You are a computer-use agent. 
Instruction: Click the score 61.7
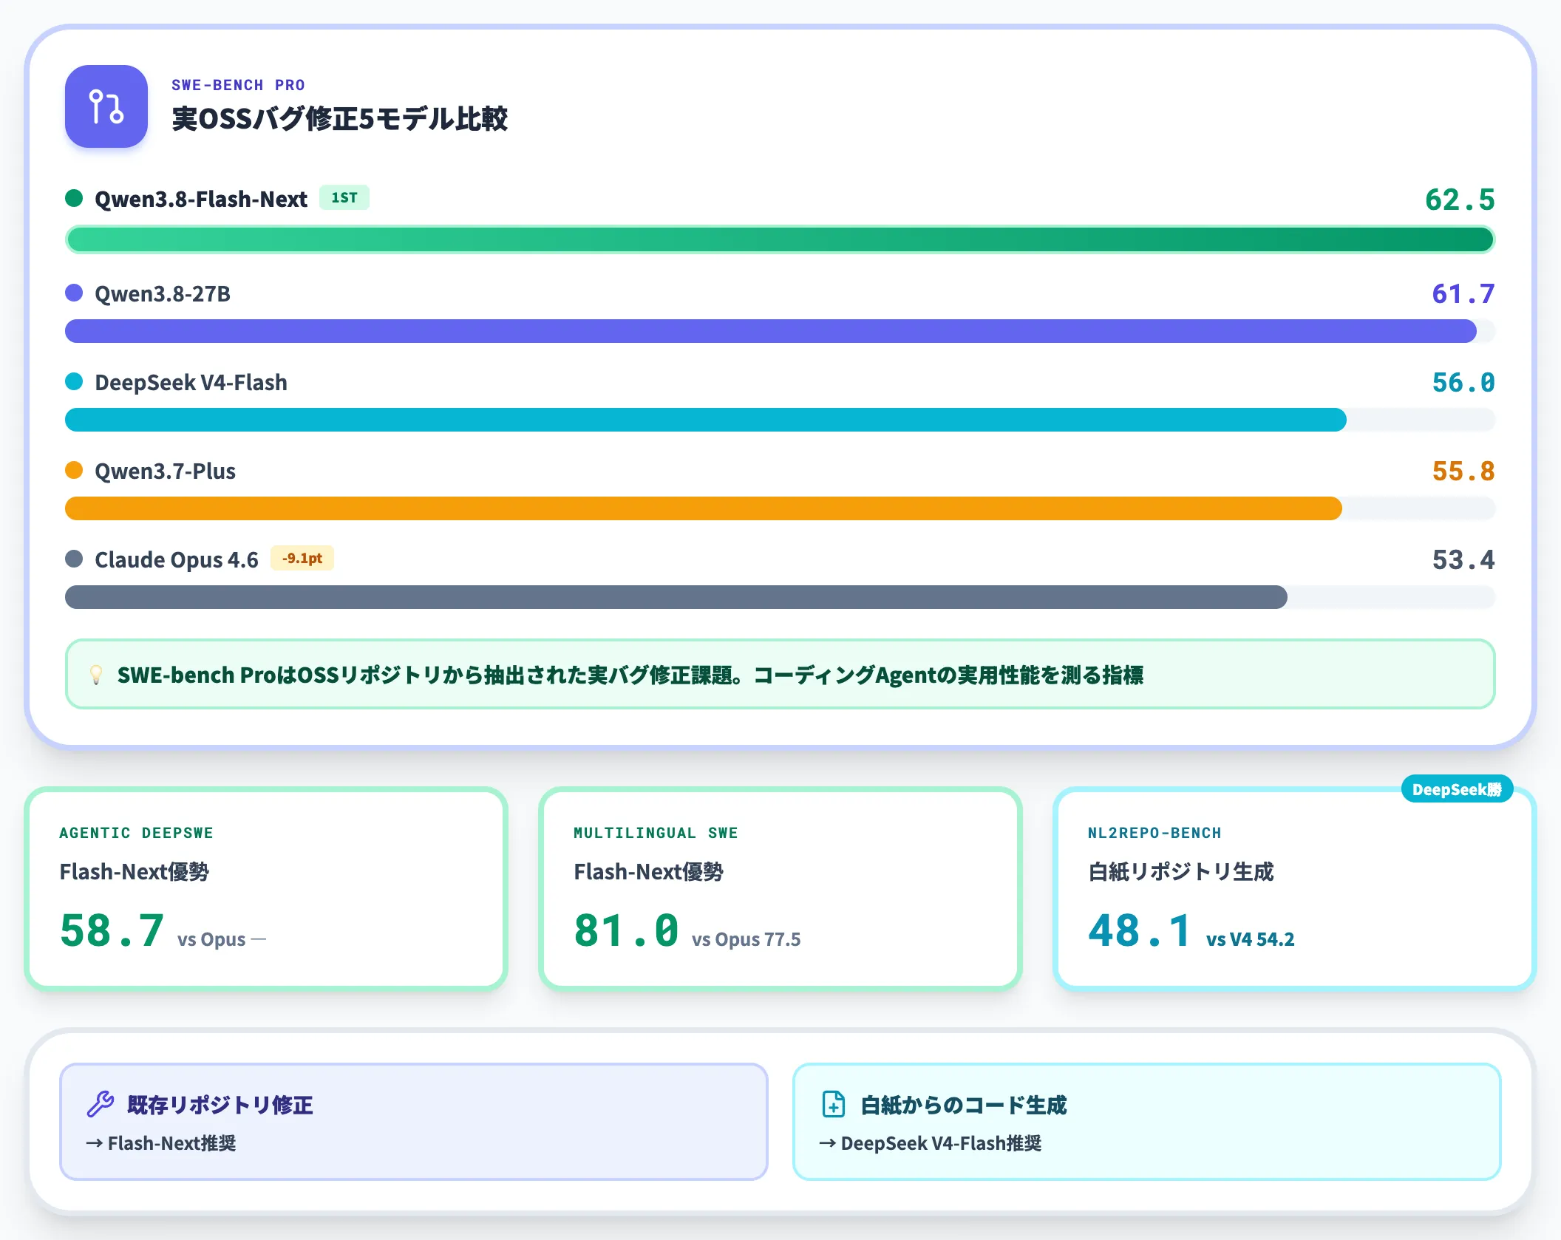coord(1463,293)
